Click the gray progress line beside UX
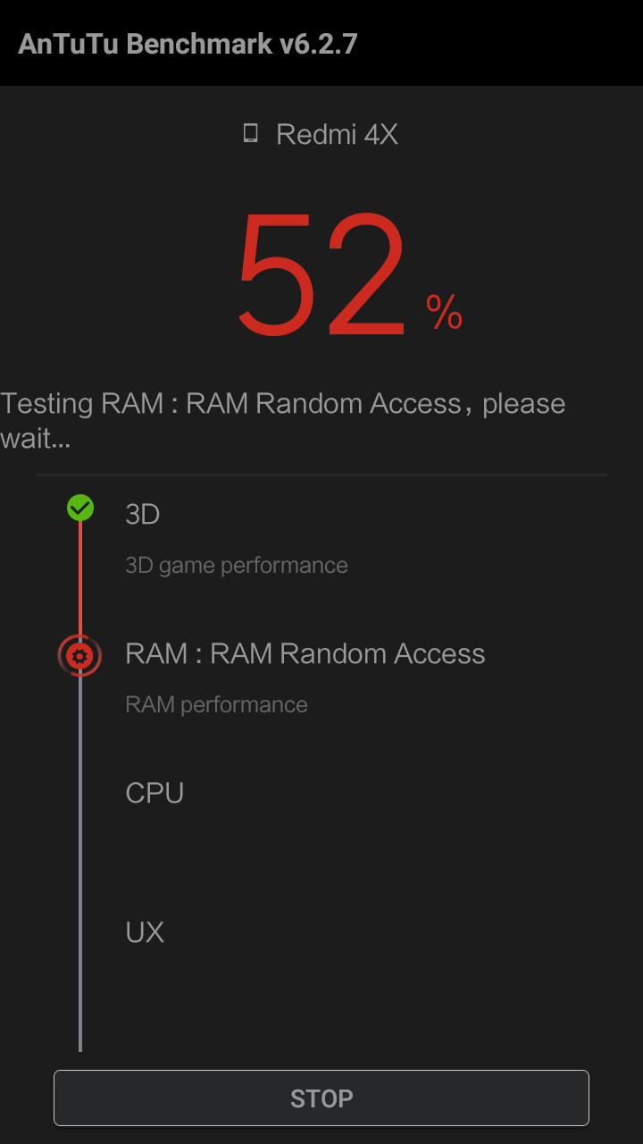 tap(80, 932)
